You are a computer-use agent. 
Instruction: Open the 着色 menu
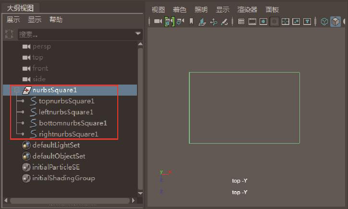(180, 10)
